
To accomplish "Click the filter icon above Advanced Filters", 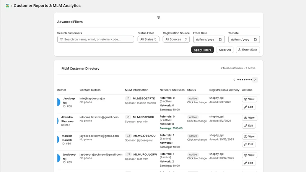I will pyautogui.click(x=159, y=18).
